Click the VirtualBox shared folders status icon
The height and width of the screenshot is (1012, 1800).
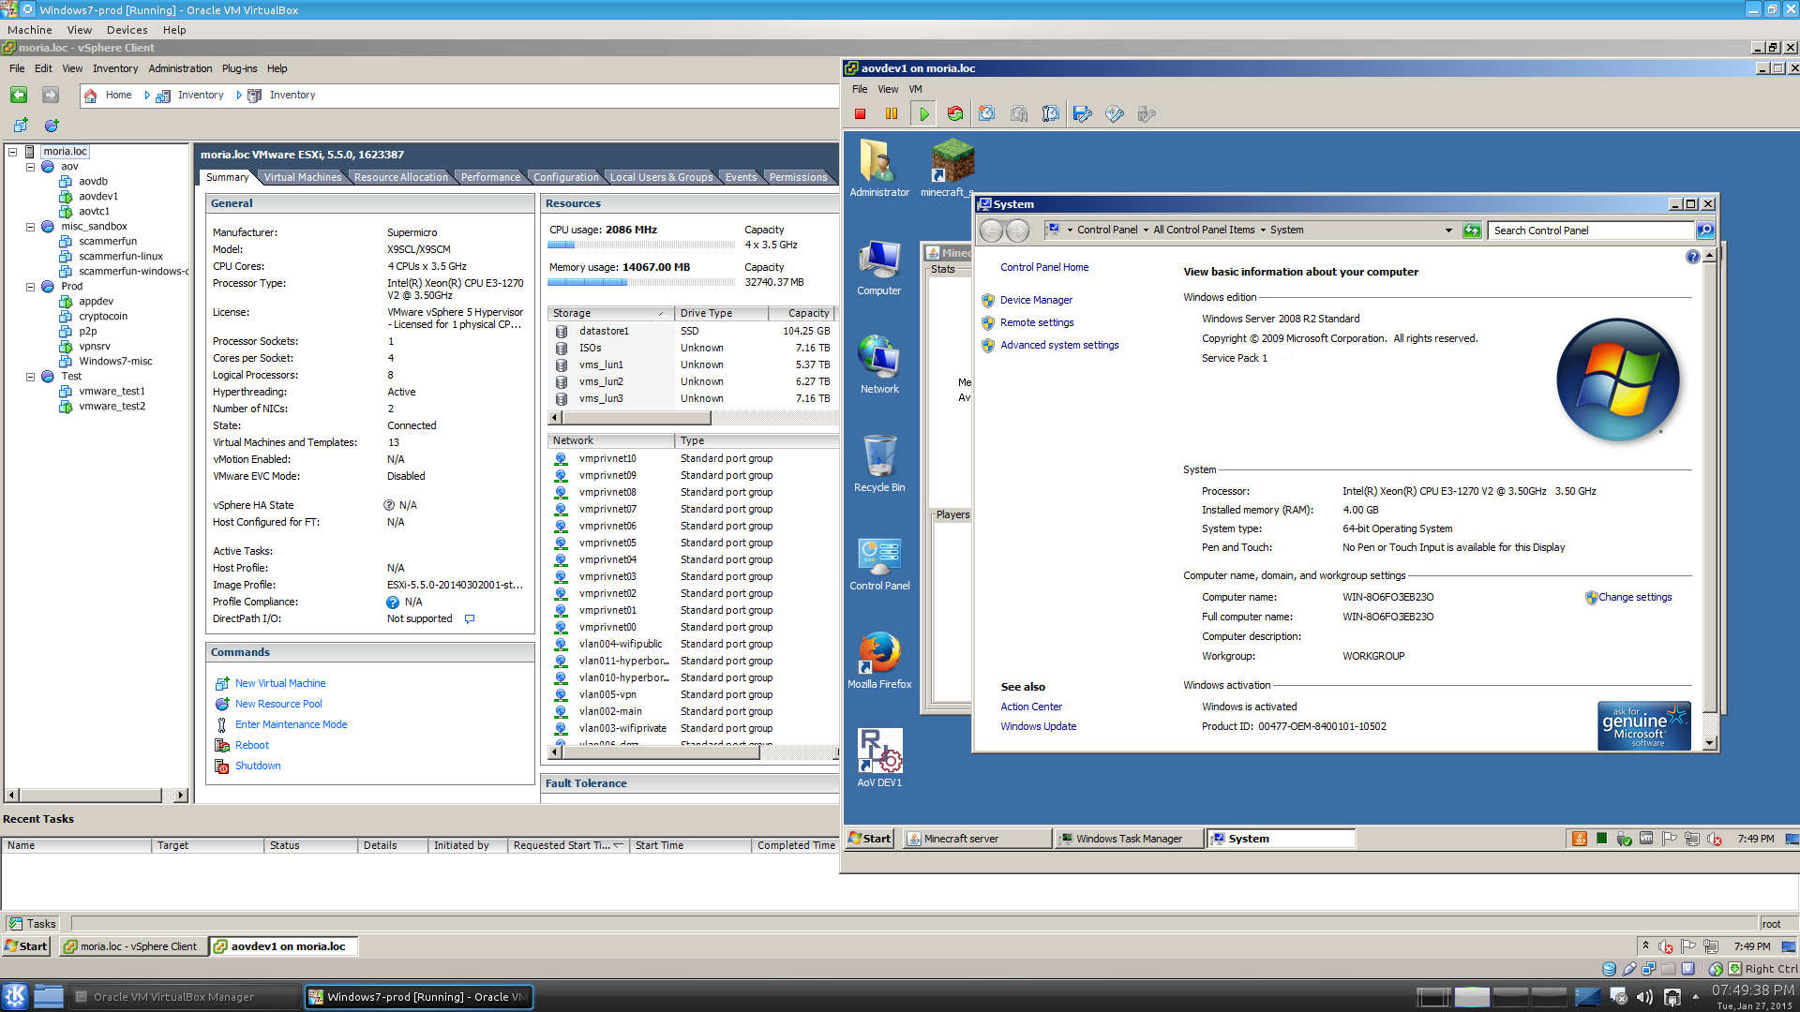(x=1668, y=969)
